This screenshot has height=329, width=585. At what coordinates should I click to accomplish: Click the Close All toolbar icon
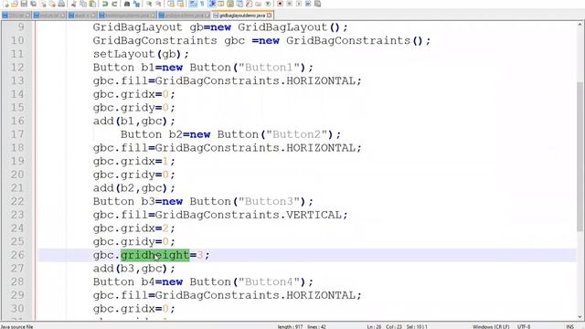pos(52,4)
